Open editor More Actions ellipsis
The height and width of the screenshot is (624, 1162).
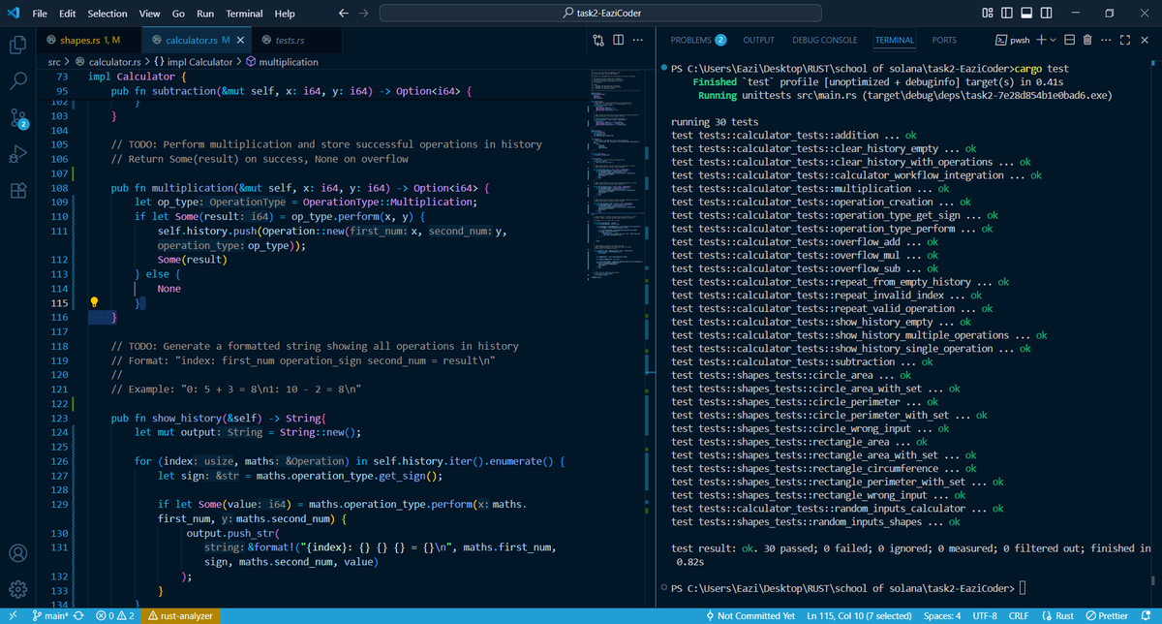637,41
